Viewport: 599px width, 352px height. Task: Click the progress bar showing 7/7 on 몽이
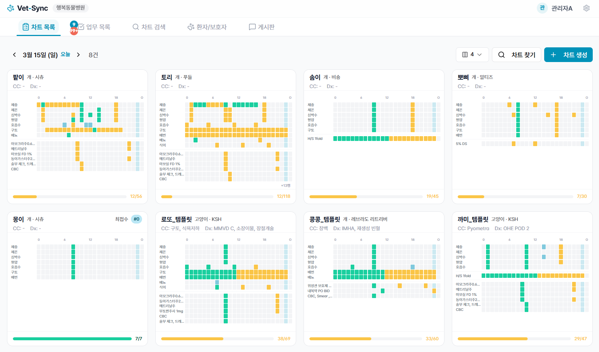[72, 338]
